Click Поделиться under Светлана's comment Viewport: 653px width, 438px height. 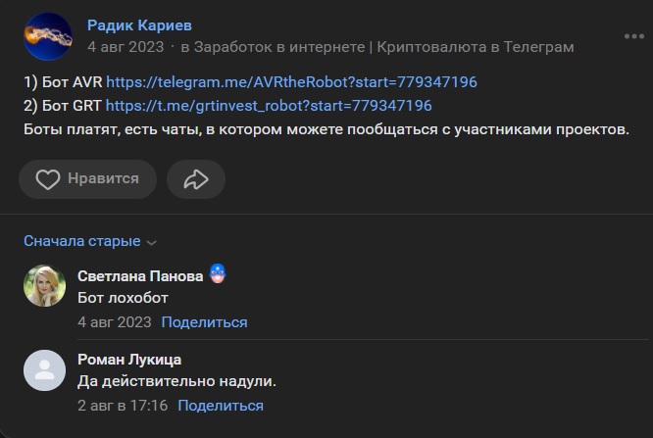point(204,322)
